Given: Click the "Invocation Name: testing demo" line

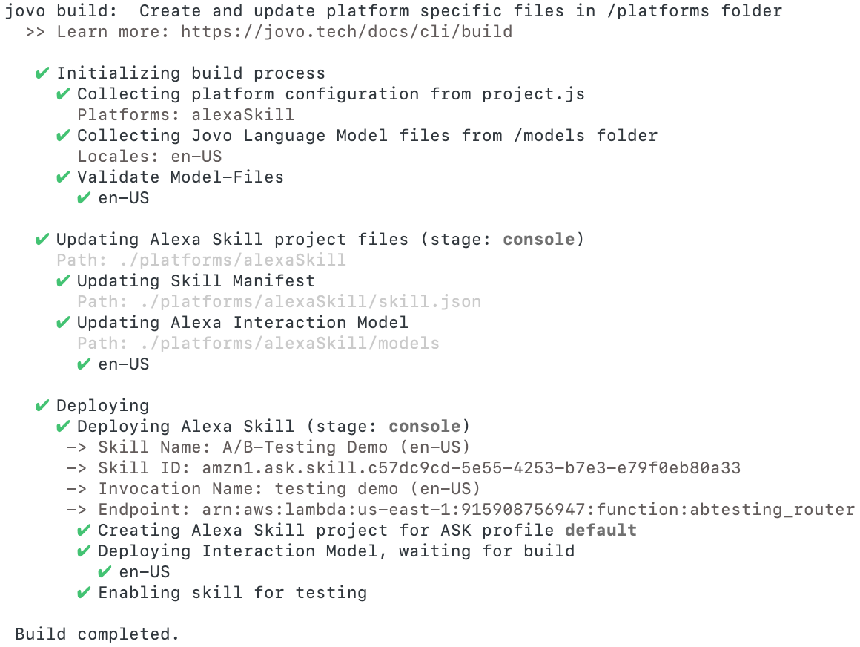Looking at the screenshot, I should [x=289, y=489].
